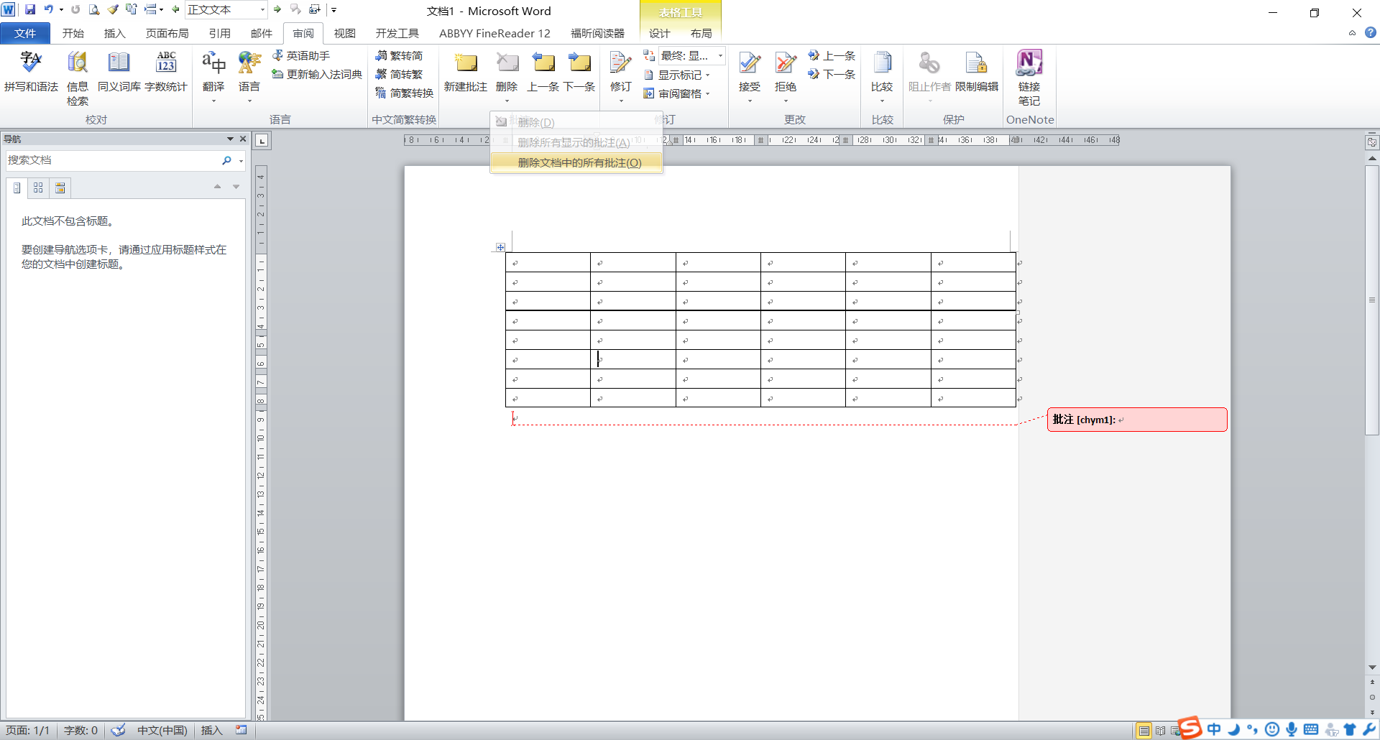Open the 信息检索 research tool

pyautogui.click(x=78, y=78)
